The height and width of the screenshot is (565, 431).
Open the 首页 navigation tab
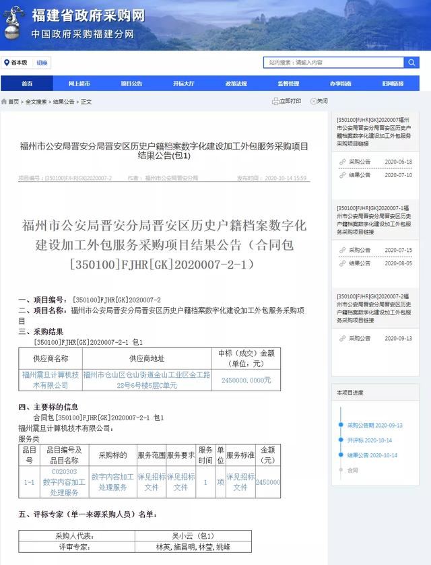(27, 84)
